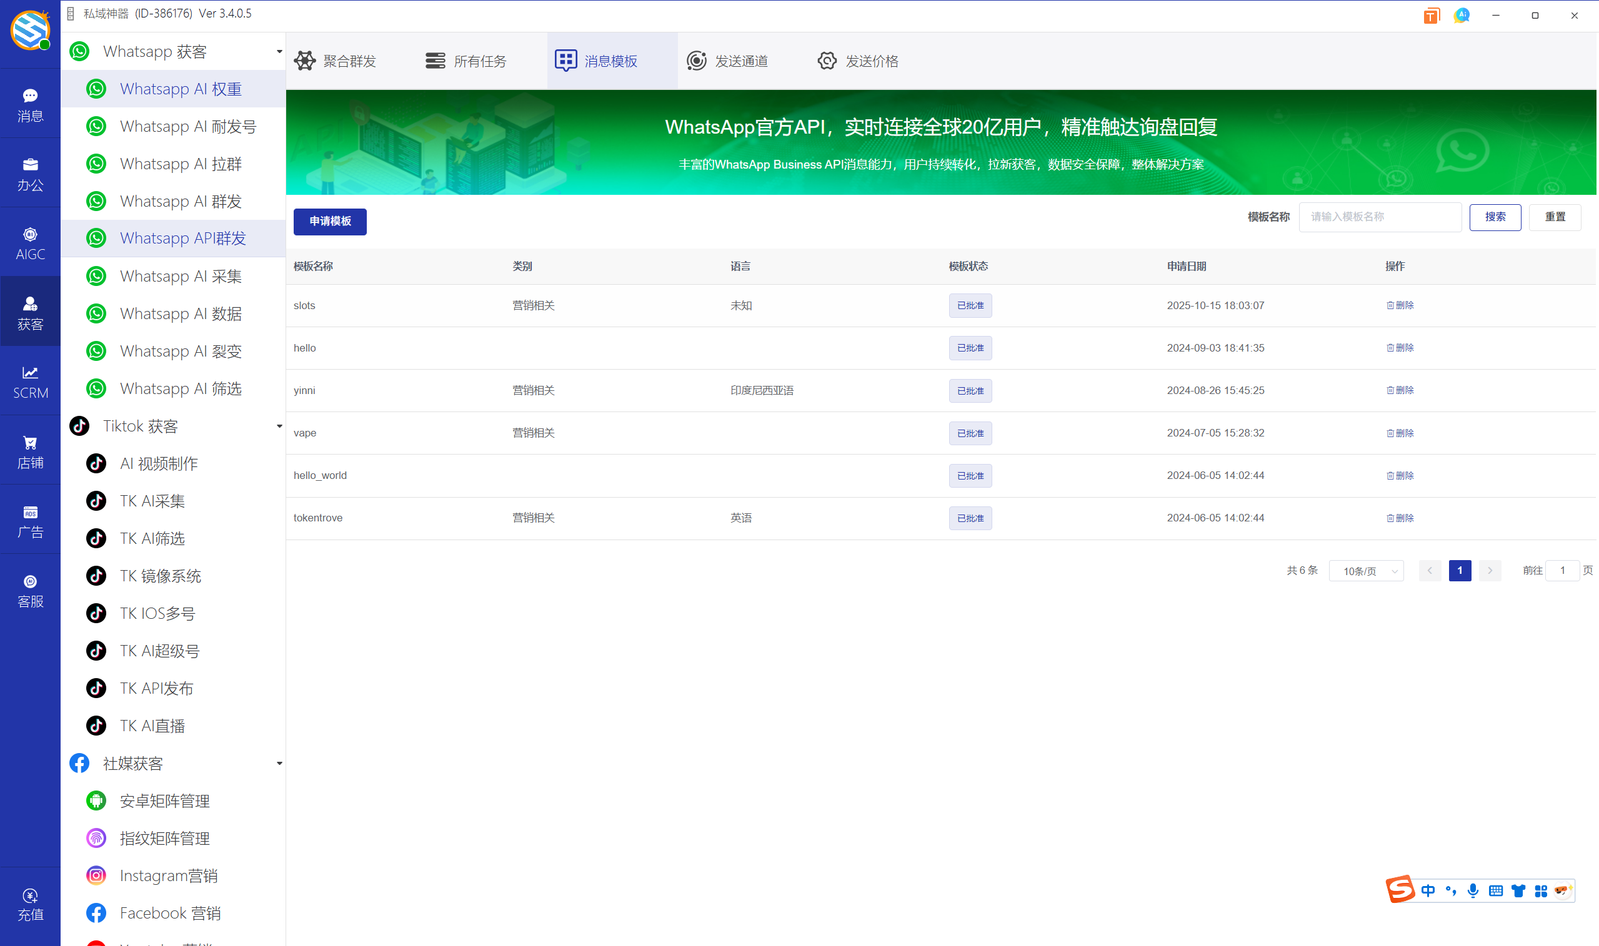Click the 模板名称 search input field
Viewport: 1599px width, 946px height.
click(x=1380, y=217)
